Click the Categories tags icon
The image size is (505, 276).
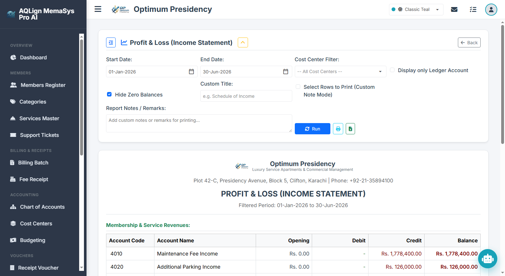pyautogui.click(x=13, y=102)
